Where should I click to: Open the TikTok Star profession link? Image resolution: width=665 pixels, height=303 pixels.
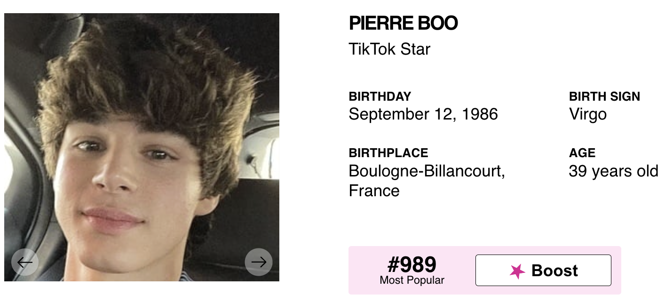click(x=389, y=49)
